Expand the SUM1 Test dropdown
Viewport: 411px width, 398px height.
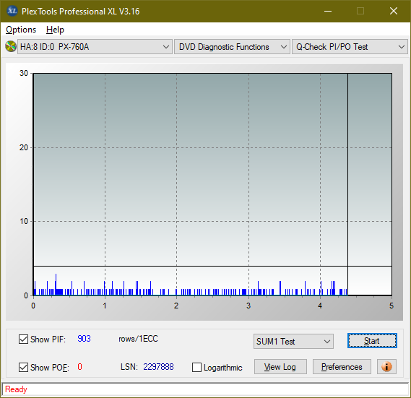point(293,342)
